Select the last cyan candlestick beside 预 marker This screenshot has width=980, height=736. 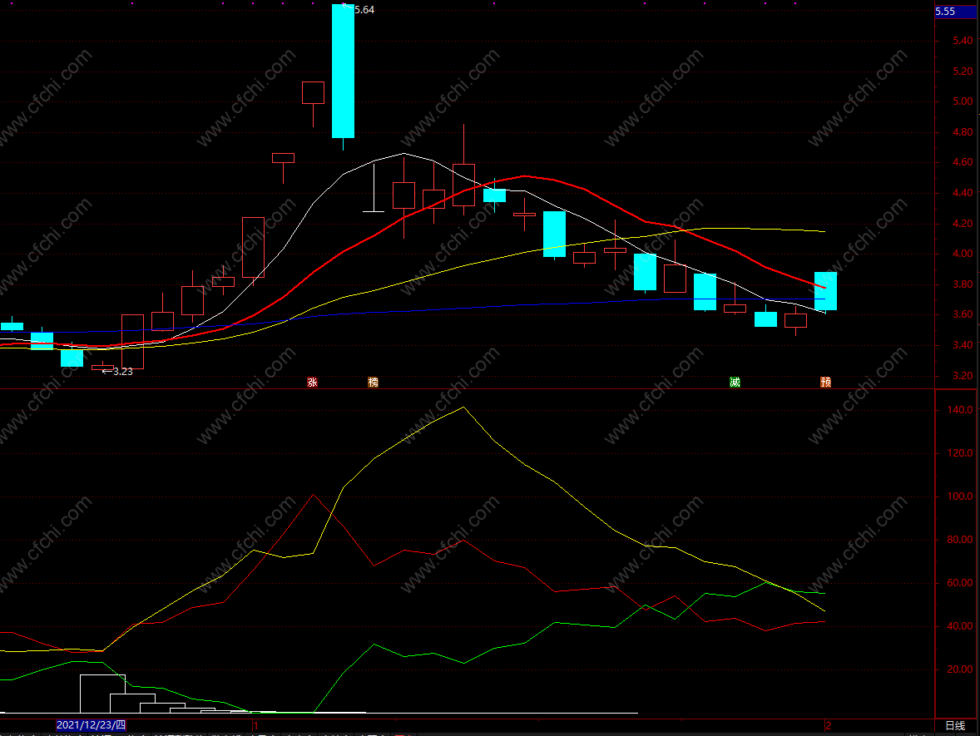825,291
